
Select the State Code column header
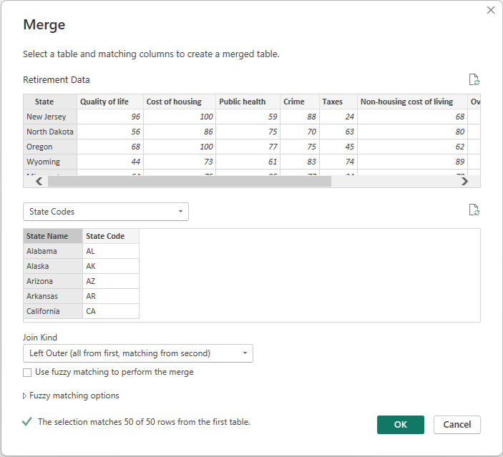point(111,236)
